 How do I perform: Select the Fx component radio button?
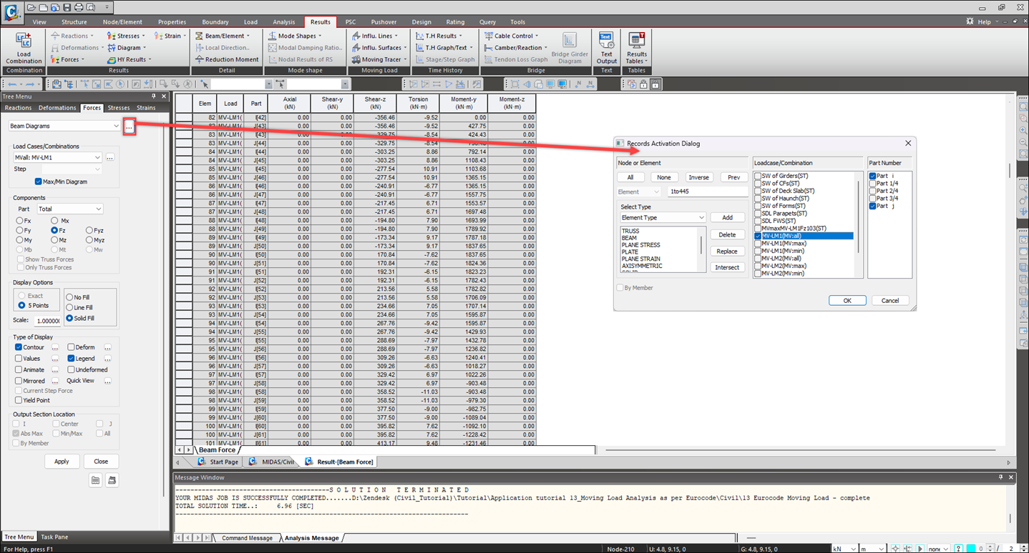click(19, 221)
